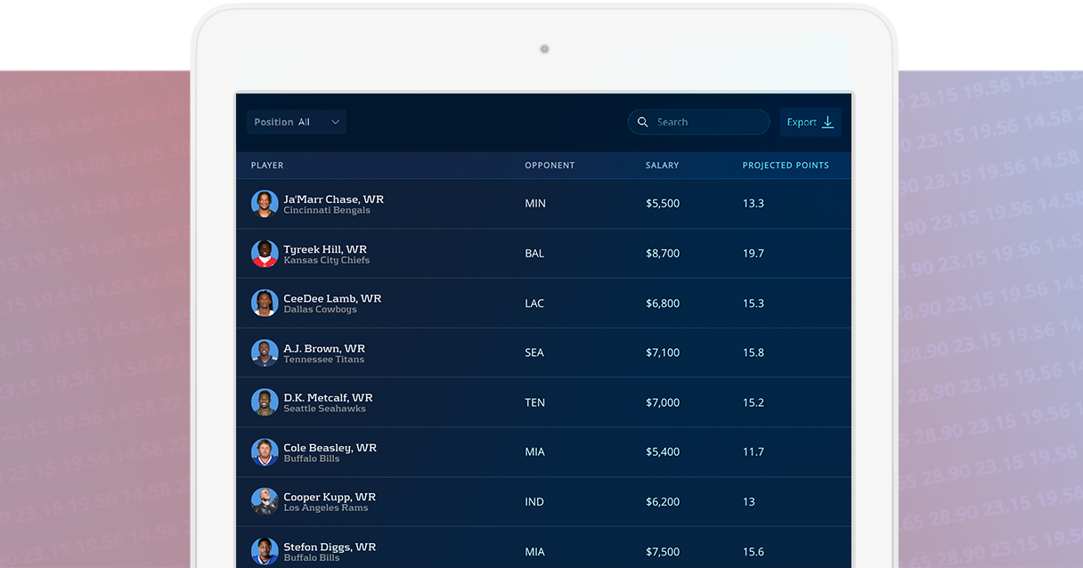
Task: Click Ja'Marr Chase's player avatar
Action: pyautogui.click(x=265, y=204)
